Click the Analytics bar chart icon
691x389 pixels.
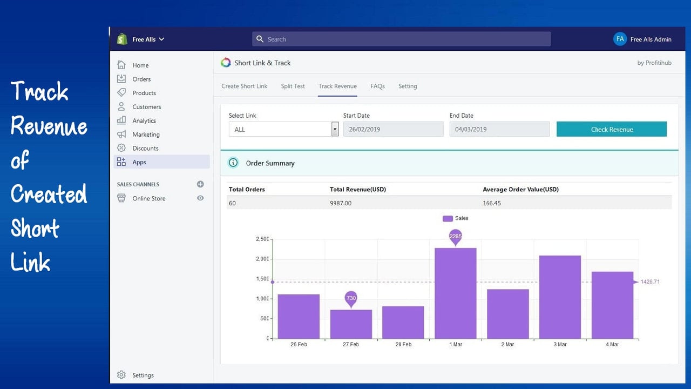tap(121, 120)
